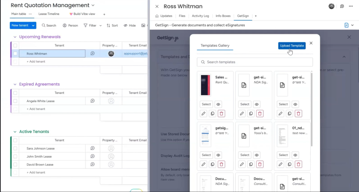Tick the David Brown Lease checkbox
Screen dimensions: 359x192
[x=15, y=164]
